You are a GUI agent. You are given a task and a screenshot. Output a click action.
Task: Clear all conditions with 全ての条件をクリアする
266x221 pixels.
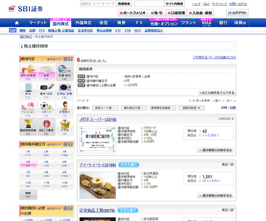[x=217, y=93]
